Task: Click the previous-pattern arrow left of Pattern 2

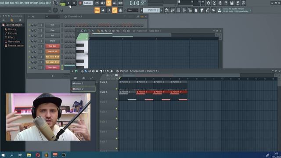Action: (x=141, y=10)
